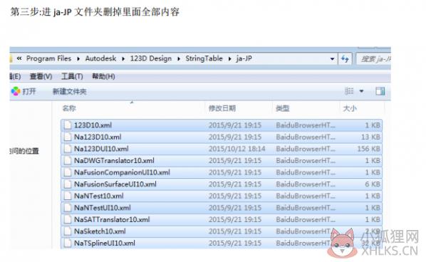This screenshot has width=426, height=262.
Task: Expand the arrow after Autodesk breadcrumb
Action: (x=123, y=59)
